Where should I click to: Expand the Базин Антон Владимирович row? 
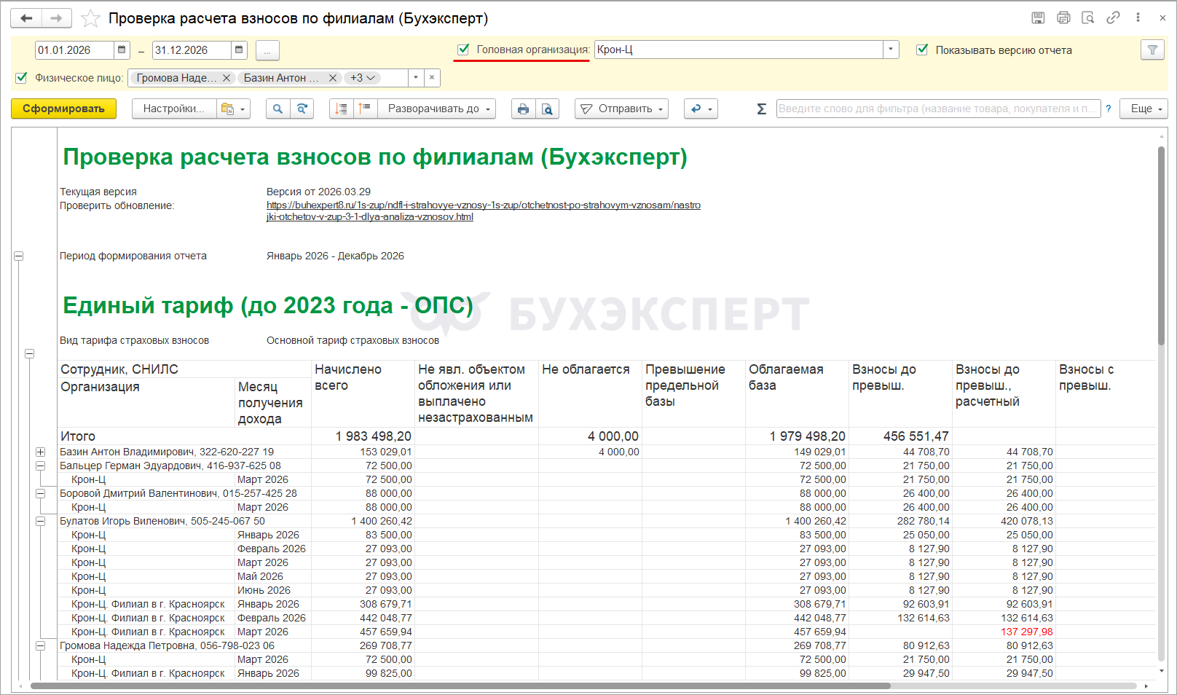[41, 452]
